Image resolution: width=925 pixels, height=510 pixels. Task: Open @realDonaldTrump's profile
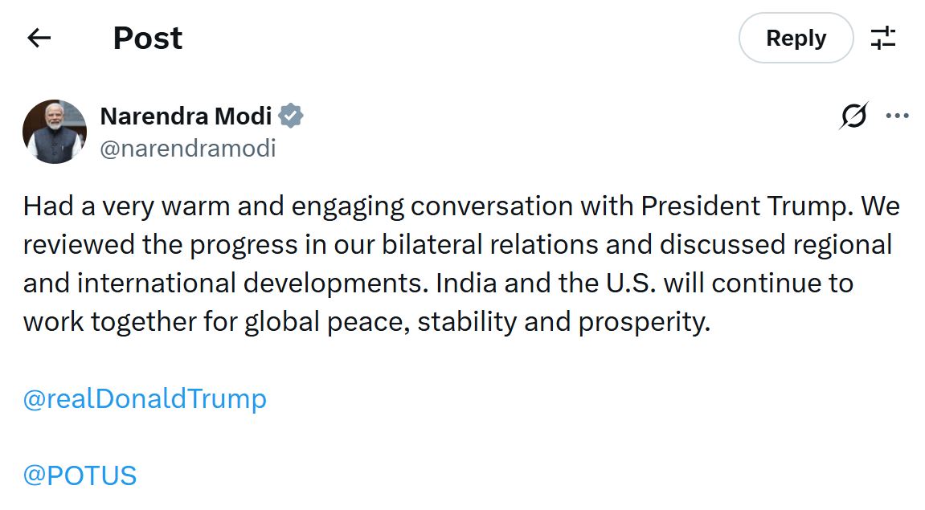pyautogui.click(x=145, y=397)
